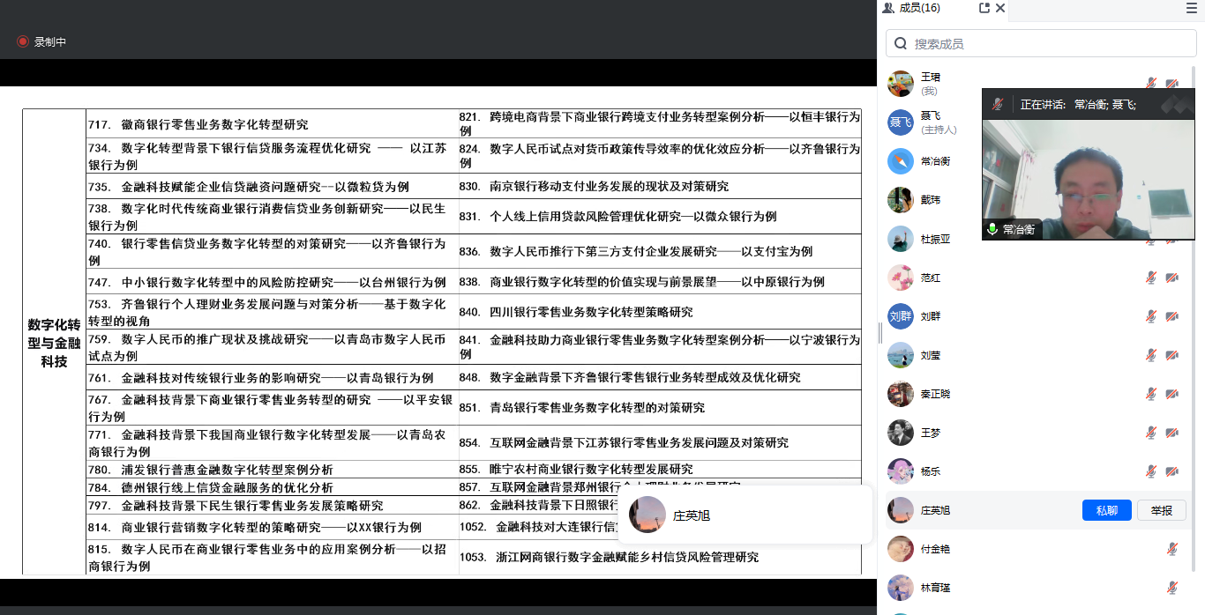Click 杨乐's avatar in member list
The image size is (1205, 615).
coord(900,471)
